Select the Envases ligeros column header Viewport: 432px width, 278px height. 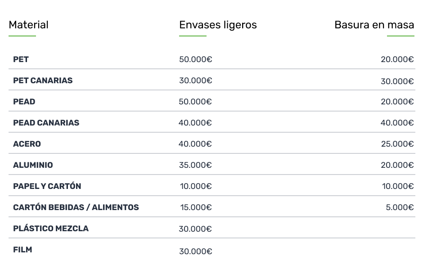pyautogui.click(x=218, y=25)
